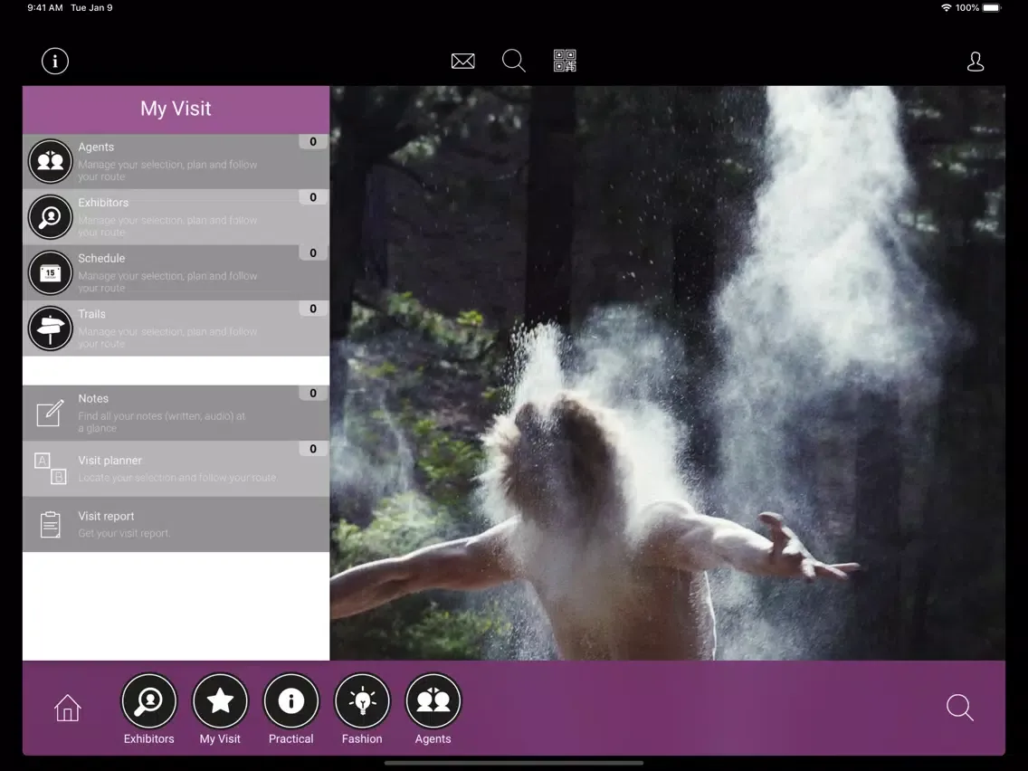Screen dimensions: 1028x771
Task: Tap the Trails count badge
Action: pyautogui.click(x=313, y=309)
